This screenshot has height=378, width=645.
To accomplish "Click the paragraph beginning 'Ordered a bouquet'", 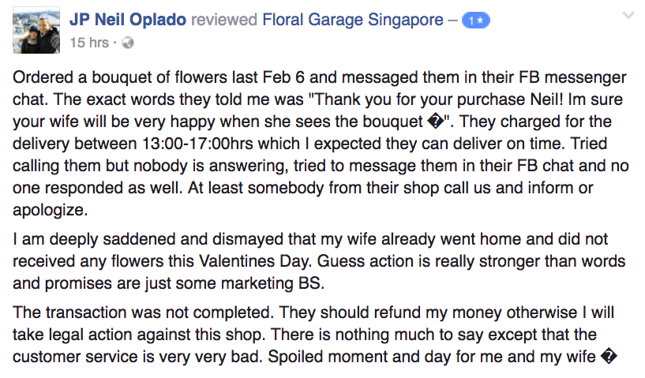I will pyautogui.click(x=321, y=144).
